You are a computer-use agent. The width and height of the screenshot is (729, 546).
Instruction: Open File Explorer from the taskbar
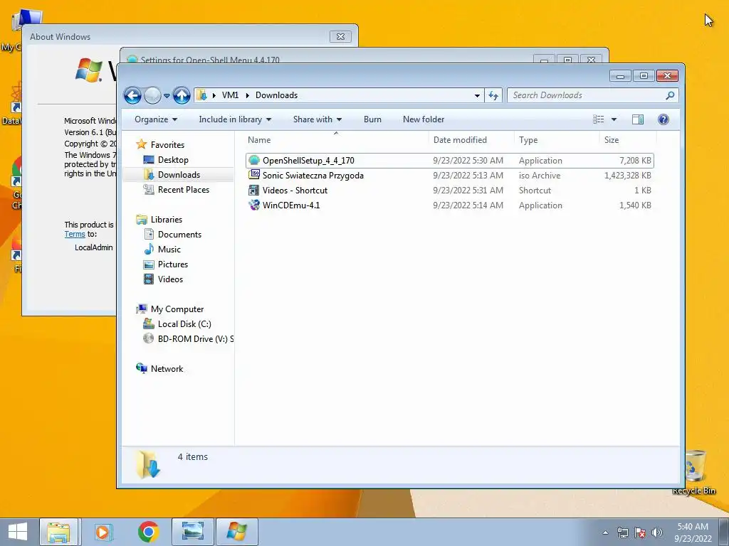(x=58, y=532)
